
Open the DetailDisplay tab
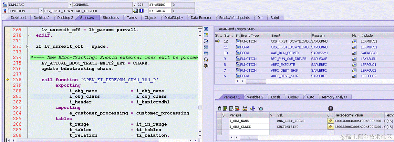[x=173, y=18]
